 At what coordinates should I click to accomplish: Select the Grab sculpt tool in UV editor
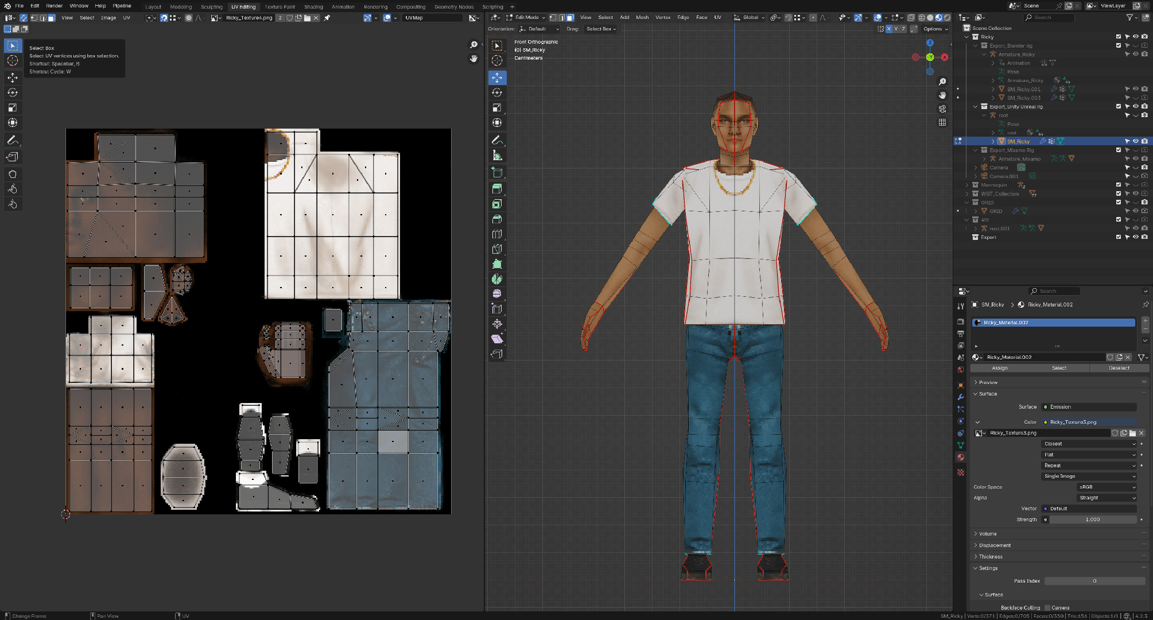tap(13, 174)
